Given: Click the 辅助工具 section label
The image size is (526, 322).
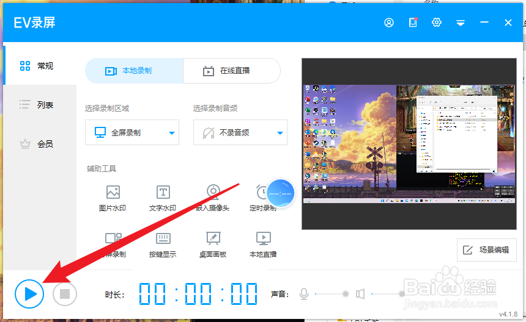Looking at the screenshot, I should point(102,168).
